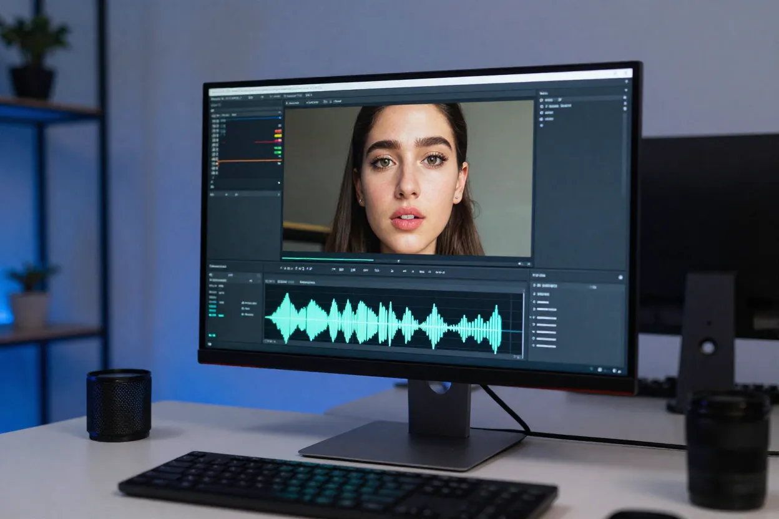Expand the dropdown arrow at the top-right panel header

click(x=625, y=92)
